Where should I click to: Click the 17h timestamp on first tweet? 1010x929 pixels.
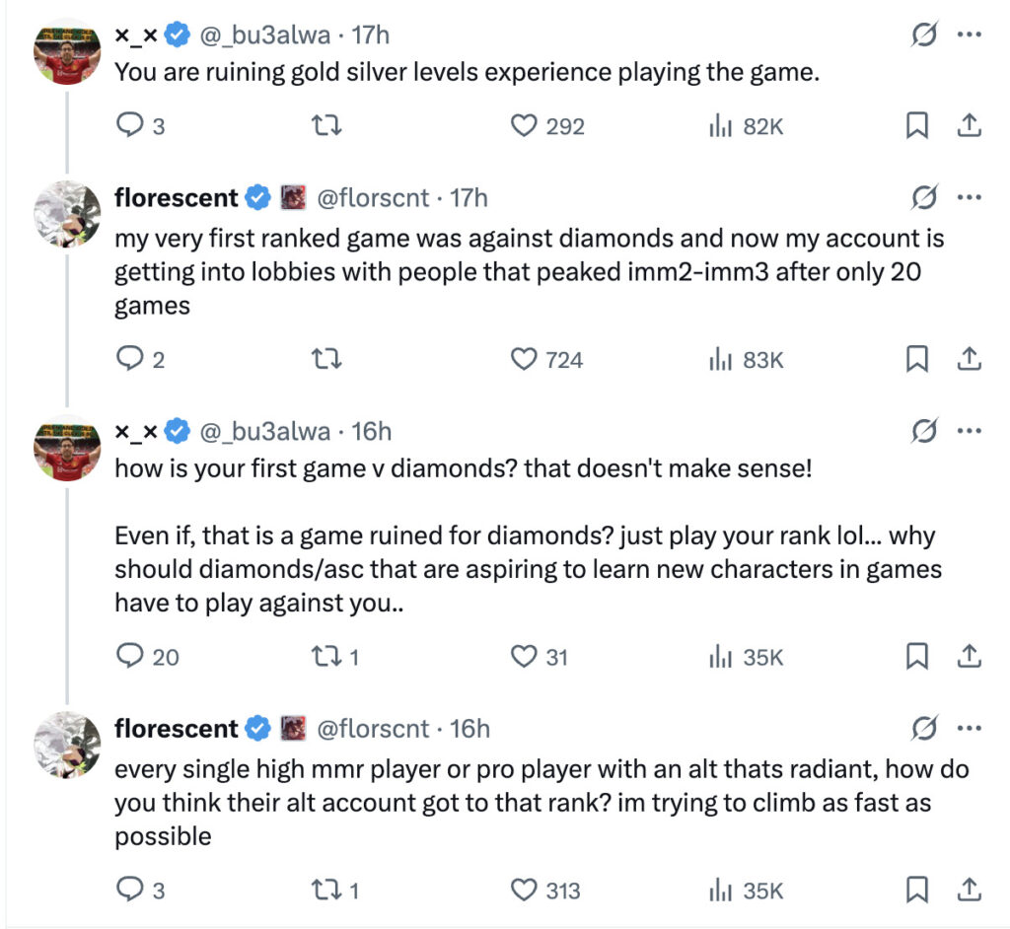(371, 36)
